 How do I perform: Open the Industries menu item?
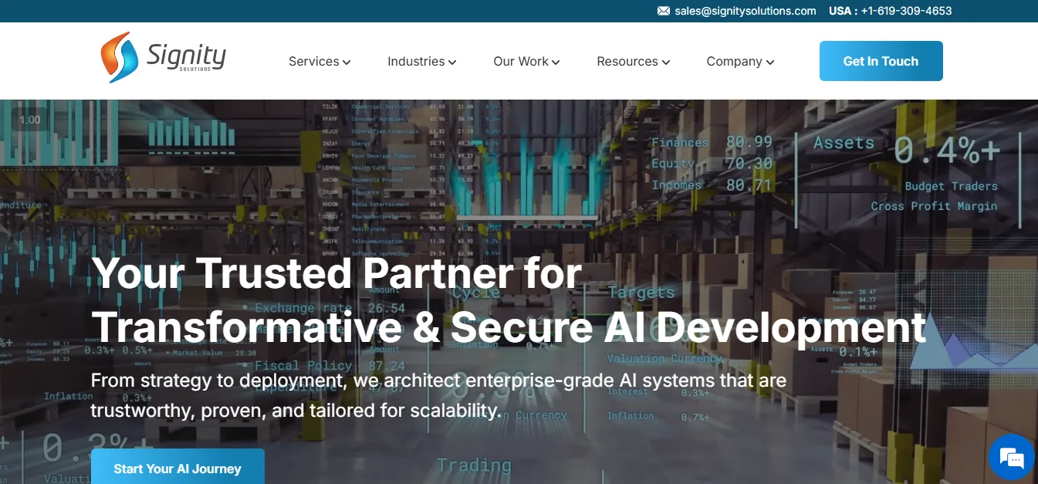pyautogui.click(x=416, y=62)
